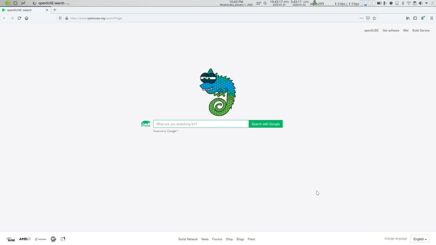This screenshot has height=245, width=436.
Task: Click the 10:43 PM panel clock
Action: coord(236,3)
